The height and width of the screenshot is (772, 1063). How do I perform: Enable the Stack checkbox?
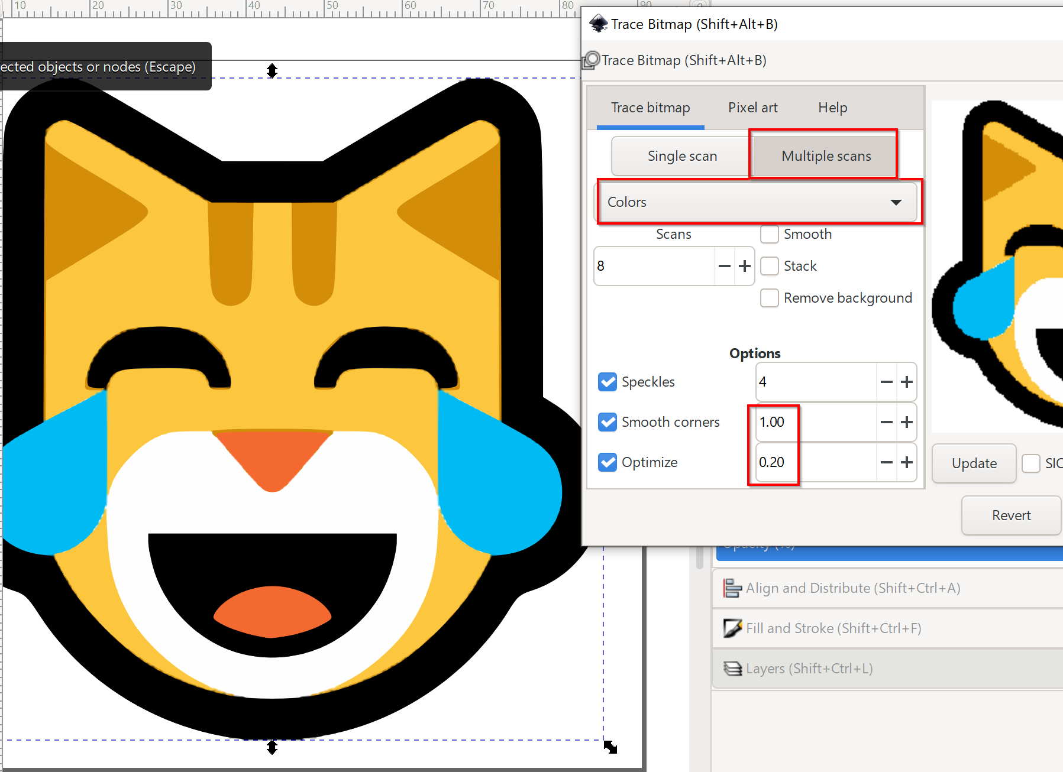[769, 266]
